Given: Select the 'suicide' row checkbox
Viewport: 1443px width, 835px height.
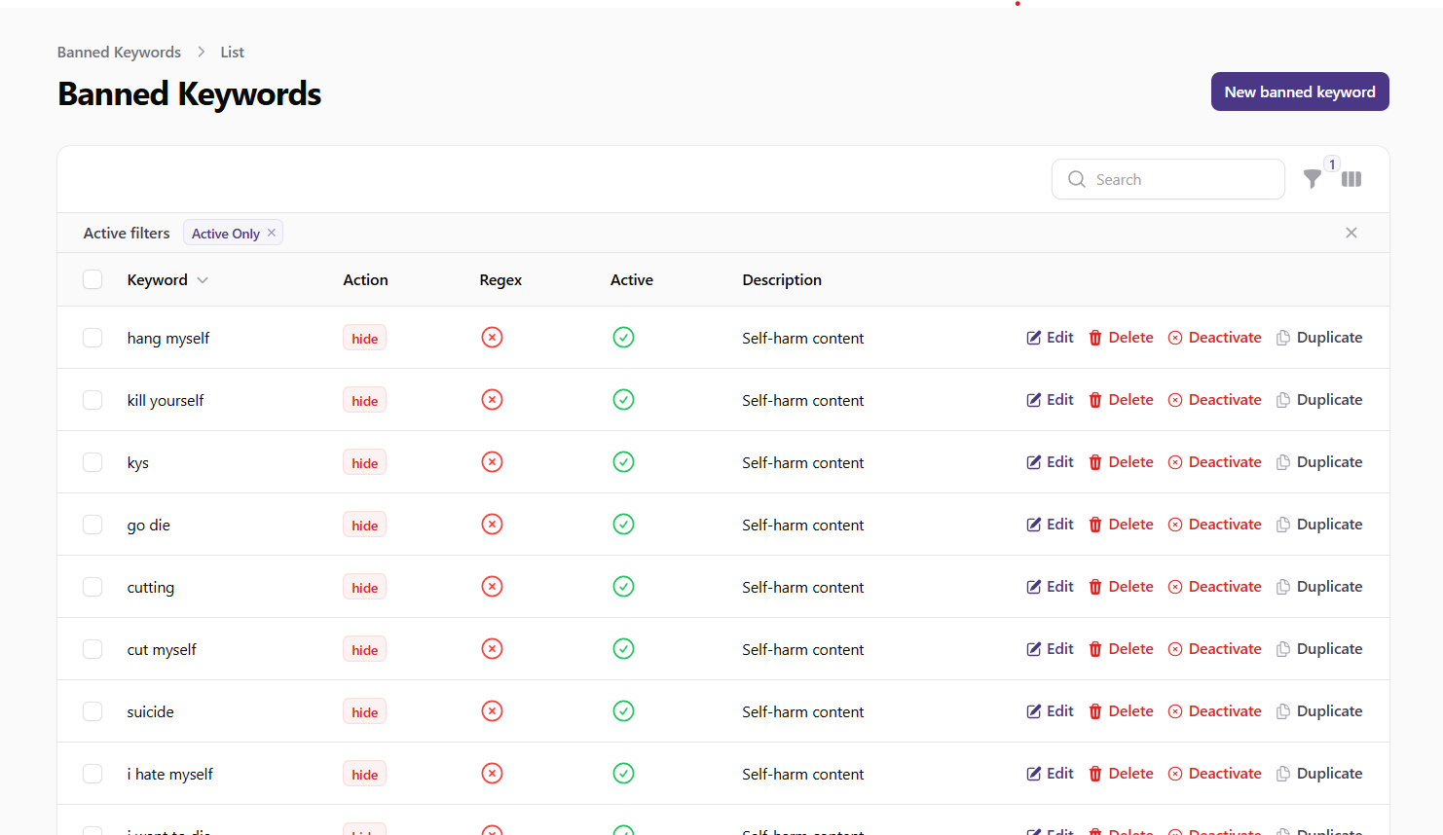Looking at the screenshot, I should pyautogui.click(x=92, y=711).
